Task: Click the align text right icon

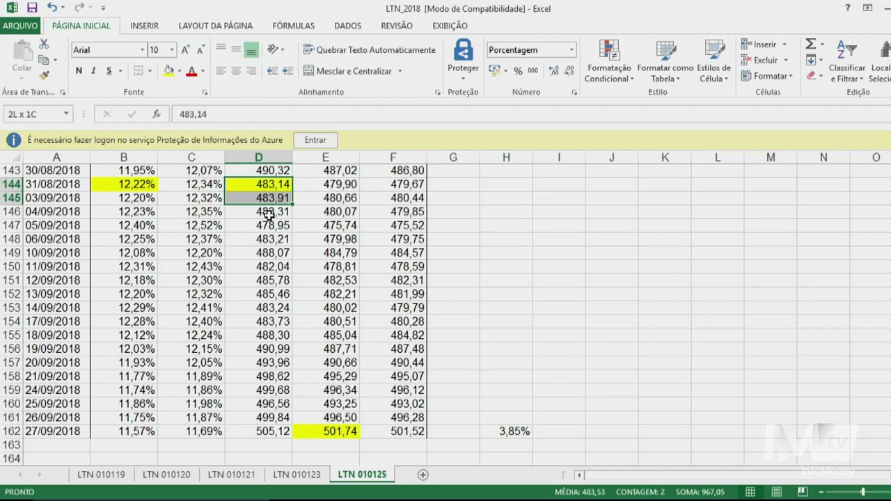Action: click(x=251, y=71)
